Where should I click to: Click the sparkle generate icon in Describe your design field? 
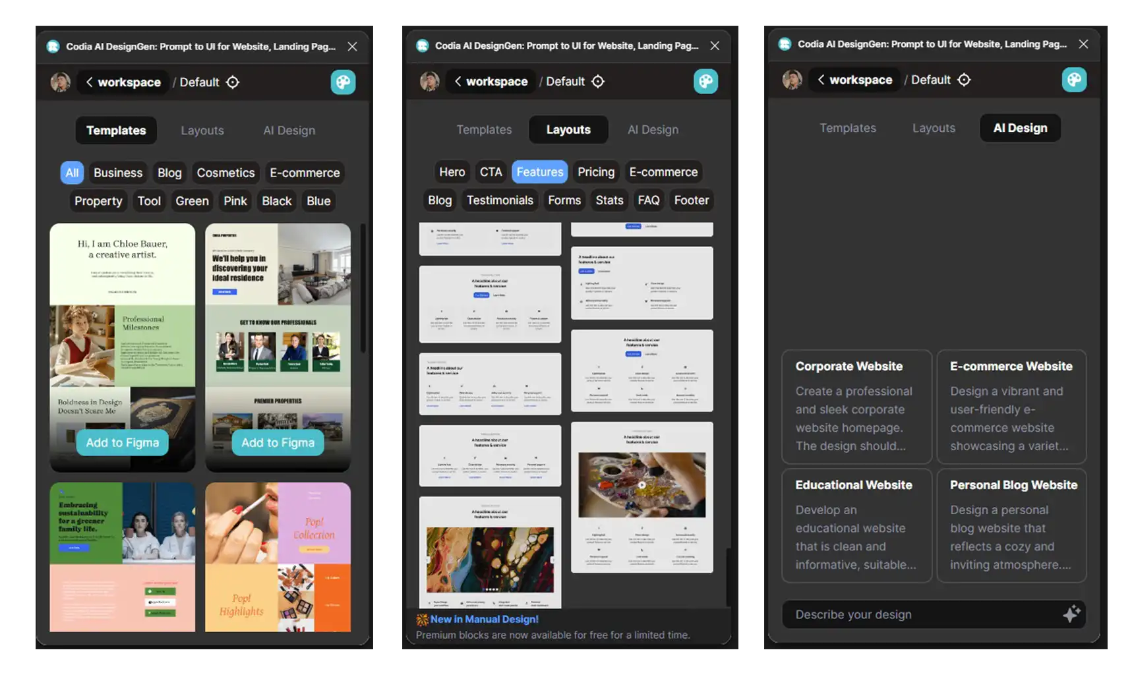click(x=1071, y=614)
